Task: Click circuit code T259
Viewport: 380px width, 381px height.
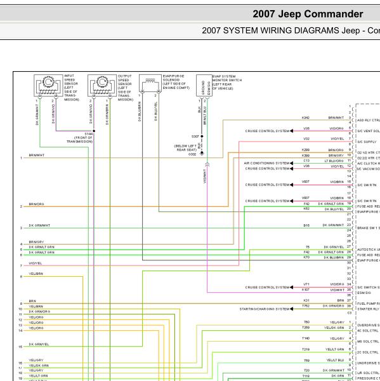Action: tap(306, 328)
